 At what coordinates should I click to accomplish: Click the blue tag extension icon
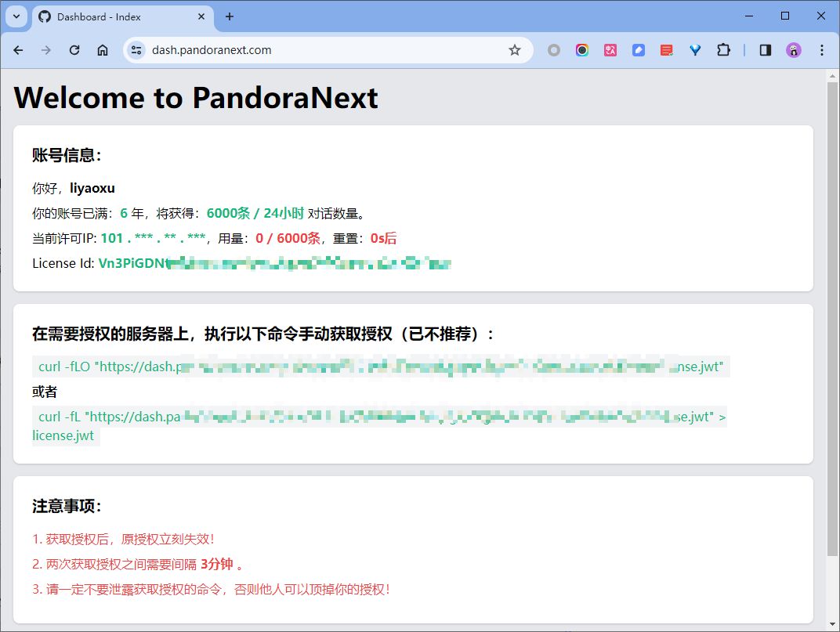pos(639,50)
